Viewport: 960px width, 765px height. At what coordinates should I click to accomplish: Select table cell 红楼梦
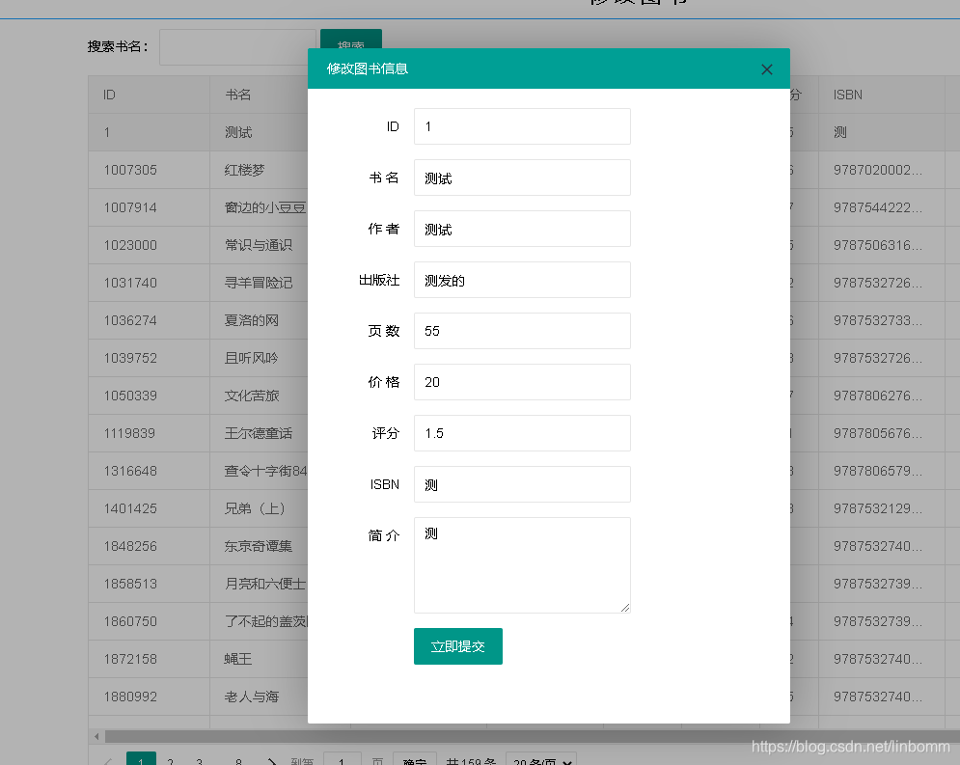pyautogui.click(x=259, y=170)
